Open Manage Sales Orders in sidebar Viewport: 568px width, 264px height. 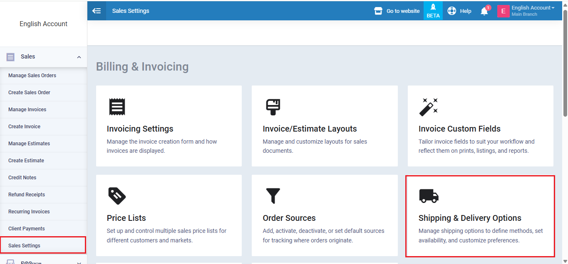(32, 76)
